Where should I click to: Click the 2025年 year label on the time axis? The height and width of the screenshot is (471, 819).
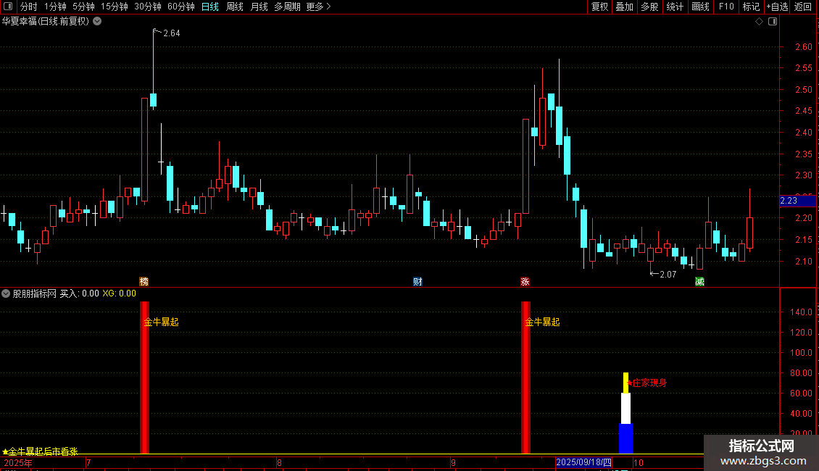coord(18,462)
